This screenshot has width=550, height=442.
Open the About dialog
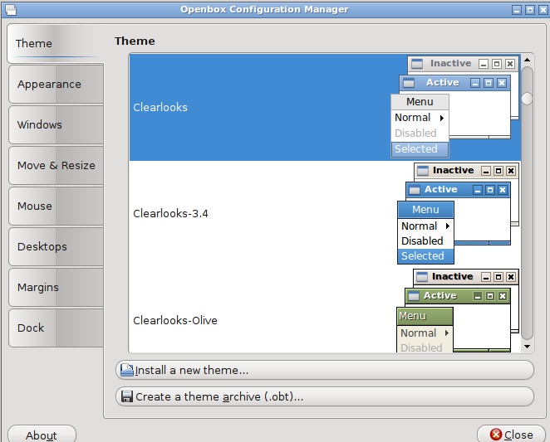[42, 434]
